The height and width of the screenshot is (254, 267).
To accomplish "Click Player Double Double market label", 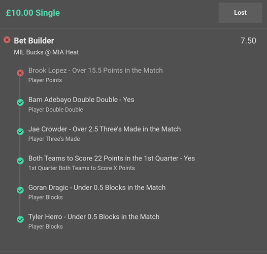I will click(x=56, y=110).
